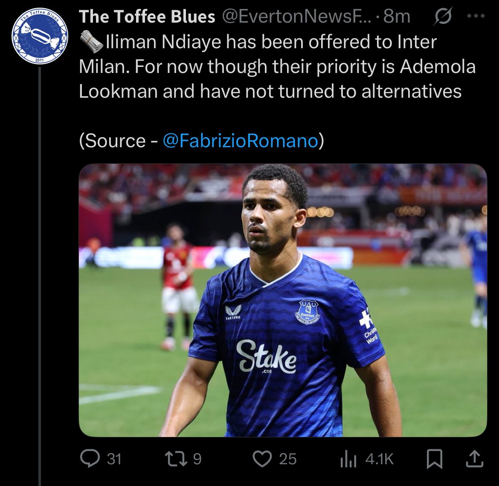Open the tweet via 8m timestamp
This screenshot has width=499, height=486.
coord(397,17)
